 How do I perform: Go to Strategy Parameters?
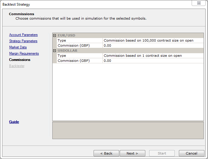(23, 41)
